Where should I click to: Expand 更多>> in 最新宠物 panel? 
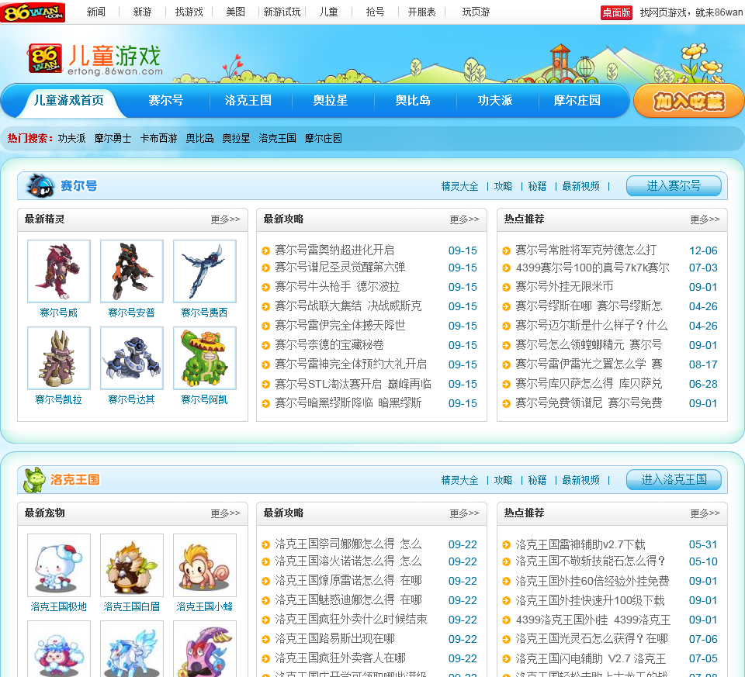click(226, 513)
